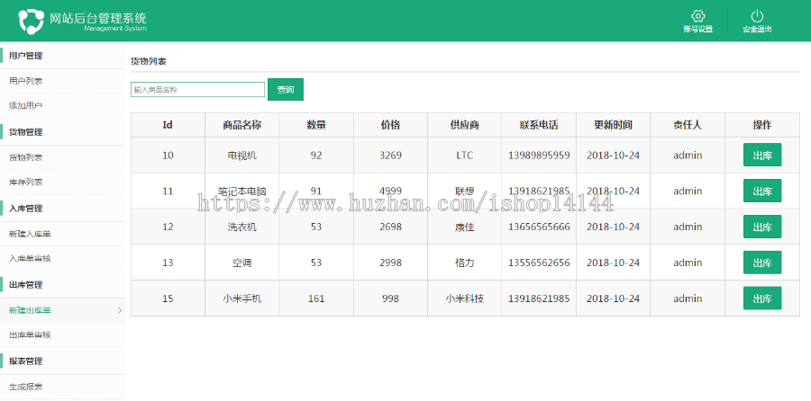Click the 操作 column header
811x401 pixels.
(762, 125)
